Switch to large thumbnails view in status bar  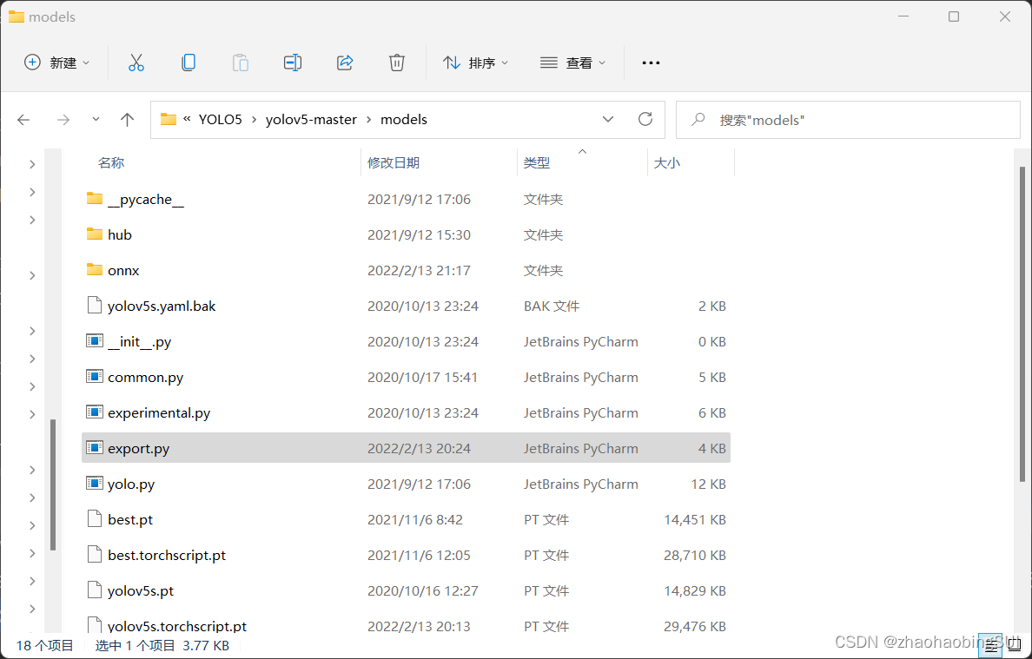(x=1013, y=643)
